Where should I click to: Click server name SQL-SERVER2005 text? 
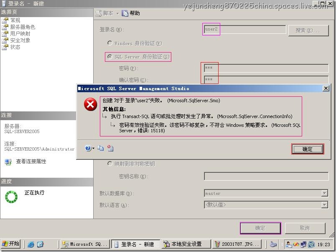tap(22, 131)
